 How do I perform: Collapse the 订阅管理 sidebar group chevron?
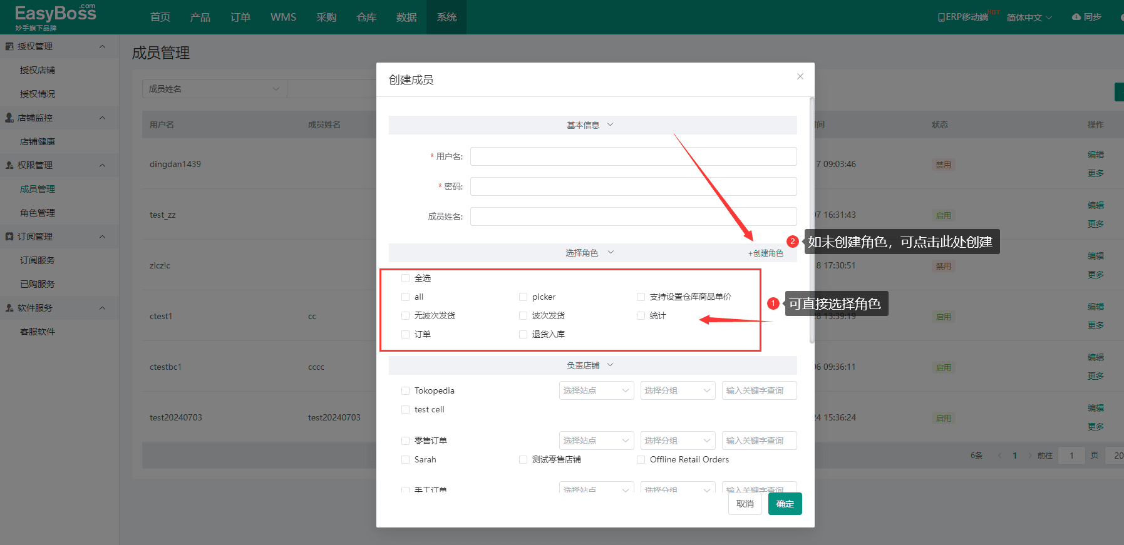(103, 237)
